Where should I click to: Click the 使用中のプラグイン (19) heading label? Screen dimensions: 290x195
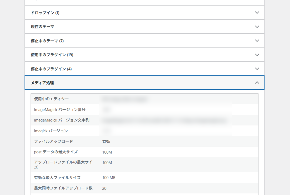[x=52, y=55]
